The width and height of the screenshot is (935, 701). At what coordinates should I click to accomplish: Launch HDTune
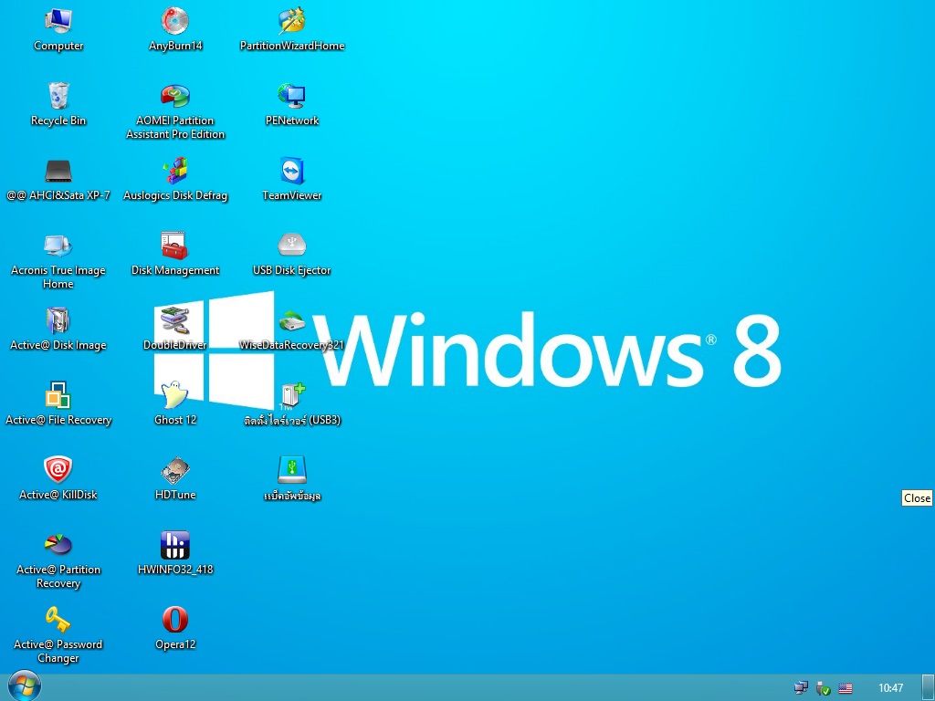[x=174, y=469]
